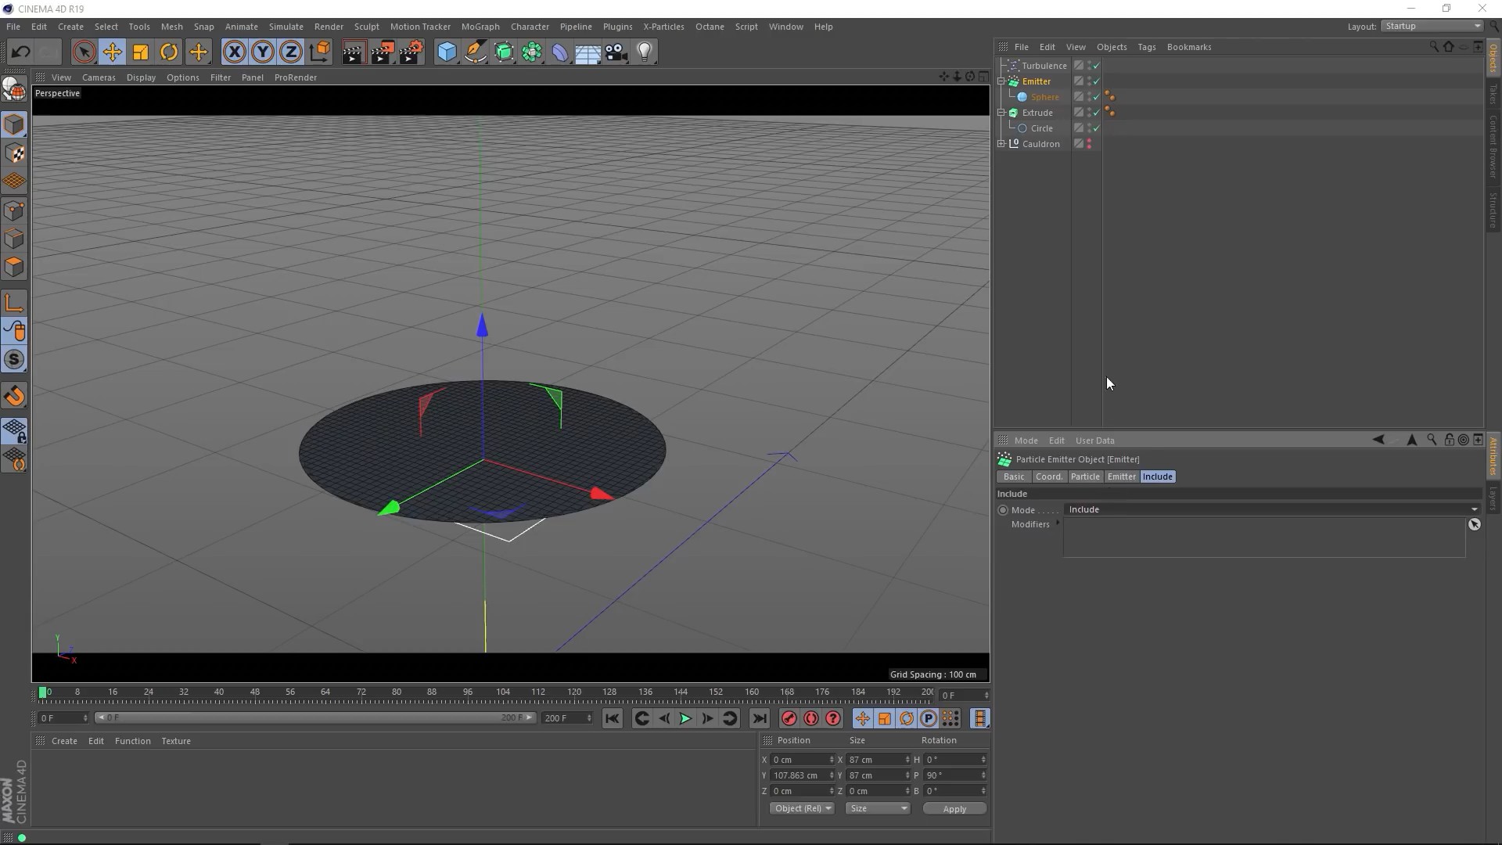Open the Object (Rel) coordinate dropdown

[x=802, y=808]
